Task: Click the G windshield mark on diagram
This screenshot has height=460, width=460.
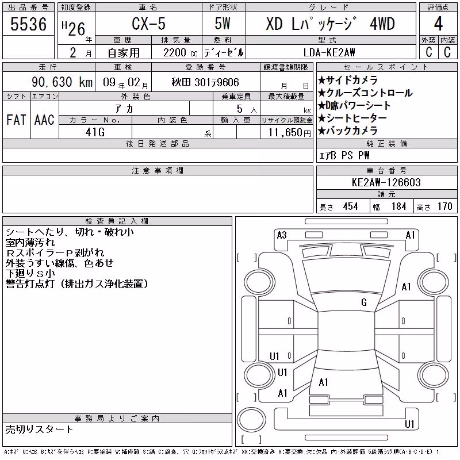Action: click(x=364, y=302)
